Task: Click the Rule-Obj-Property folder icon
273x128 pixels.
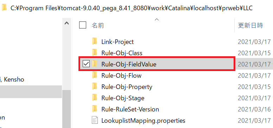Action: point(95,87)
